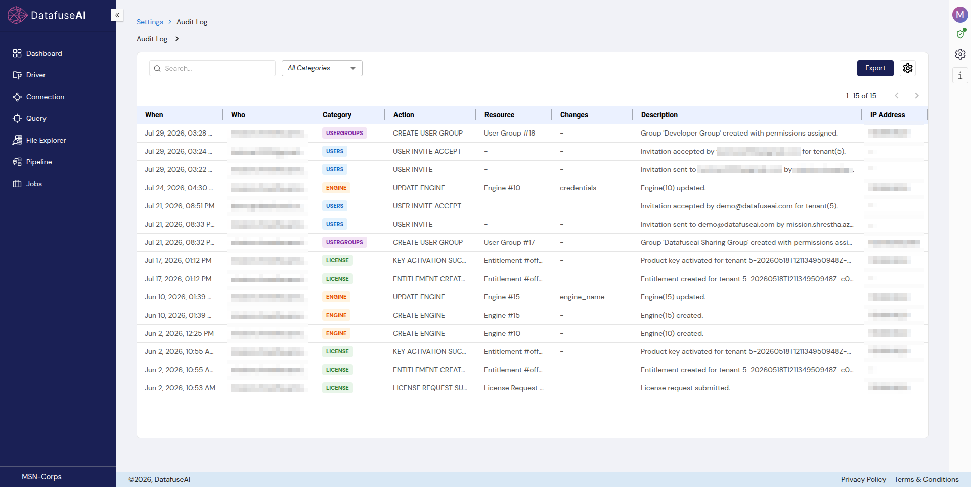Image resolution: width=971 pixels, height=487 pixels.
Task: Open the File Explorer icon in sidebar
Action: click(x=17, y=140)
